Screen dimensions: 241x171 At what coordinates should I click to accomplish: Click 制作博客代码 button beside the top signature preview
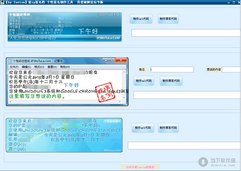coord(168,19)
